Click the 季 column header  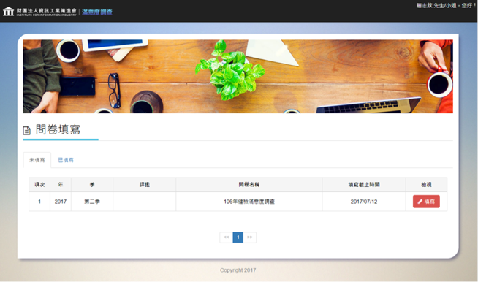pos(92,184)
